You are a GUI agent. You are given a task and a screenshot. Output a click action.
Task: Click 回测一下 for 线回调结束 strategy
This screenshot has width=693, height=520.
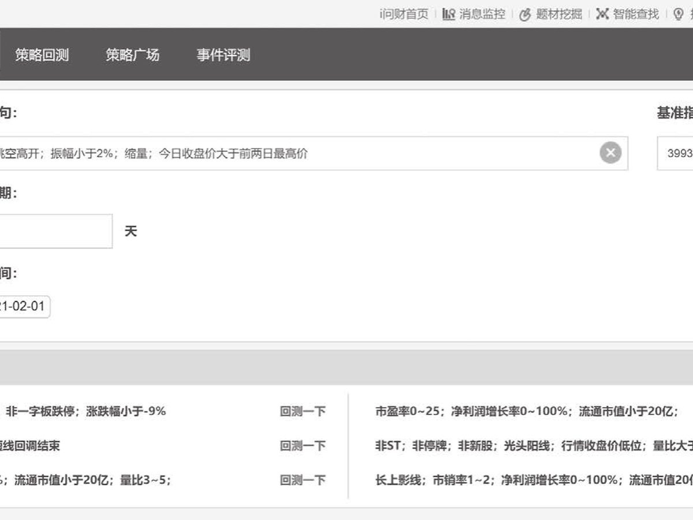click(x=303, y=445)
